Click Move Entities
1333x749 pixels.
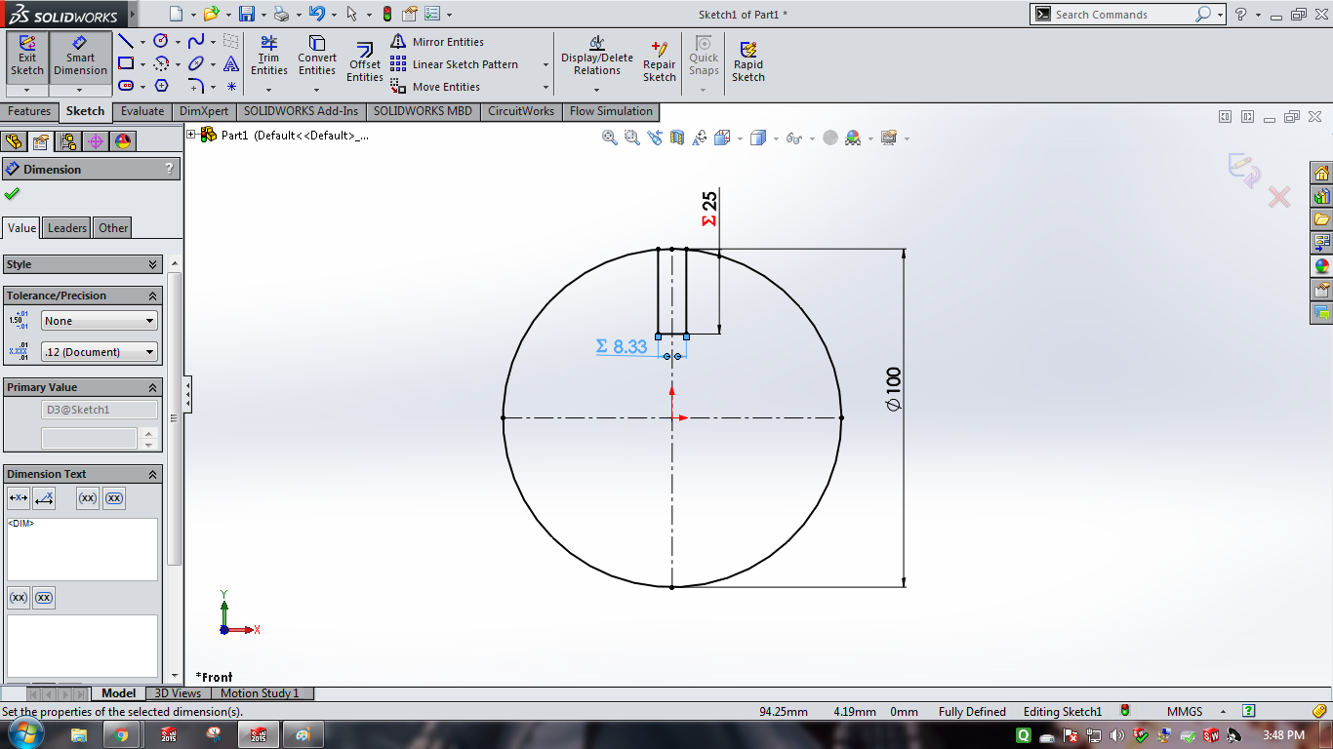coord(435,87)
